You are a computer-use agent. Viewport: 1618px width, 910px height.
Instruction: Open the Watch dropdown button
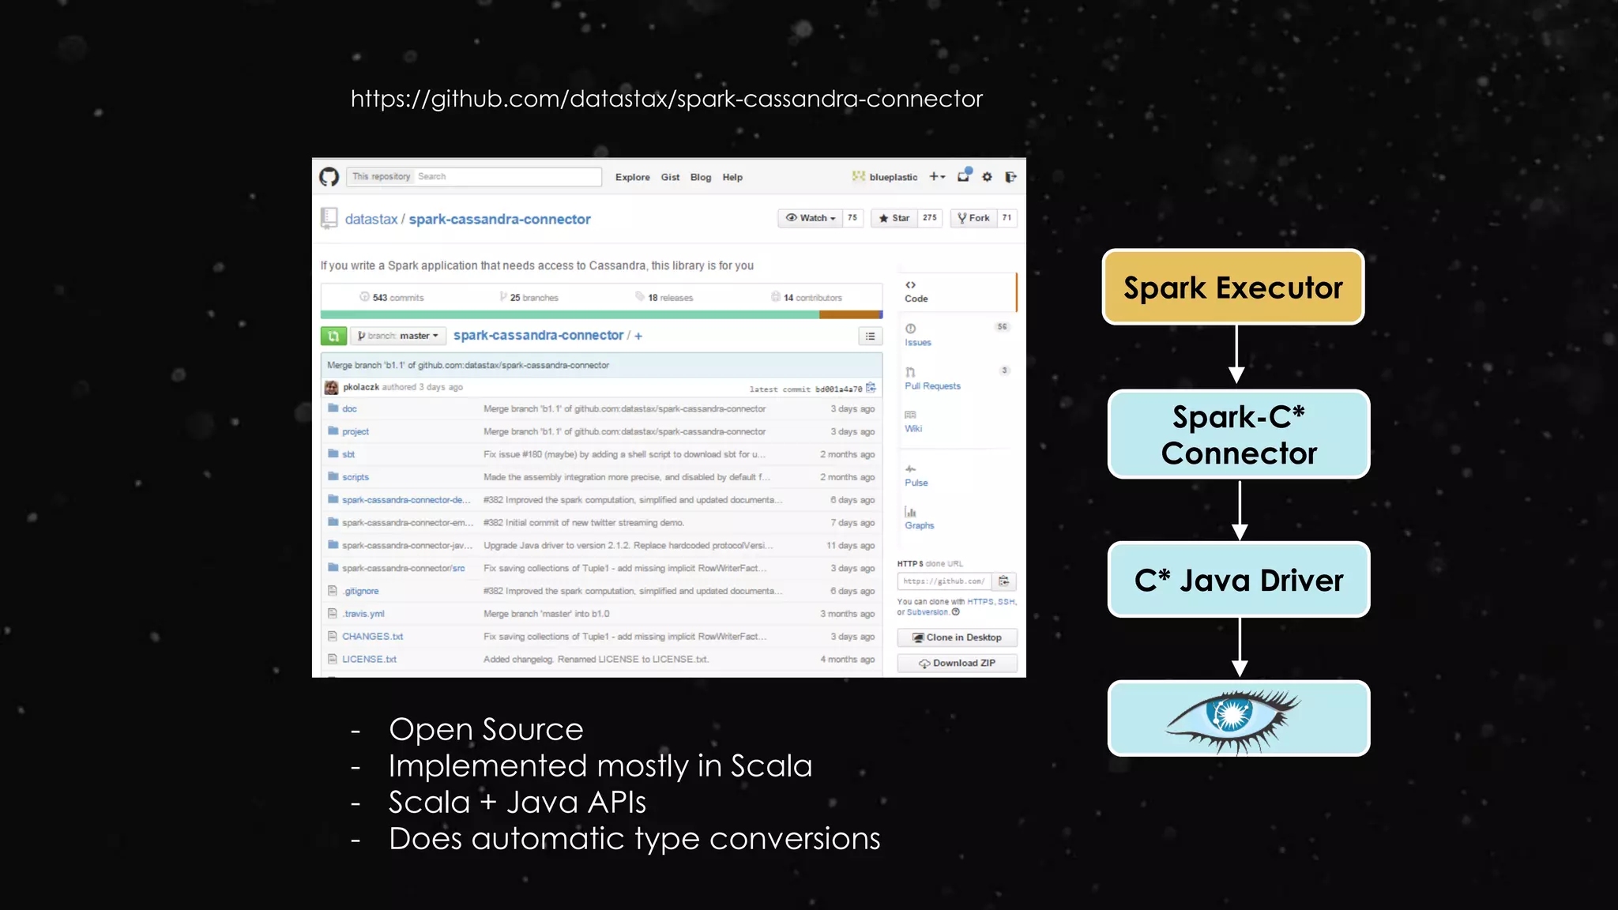810,218
